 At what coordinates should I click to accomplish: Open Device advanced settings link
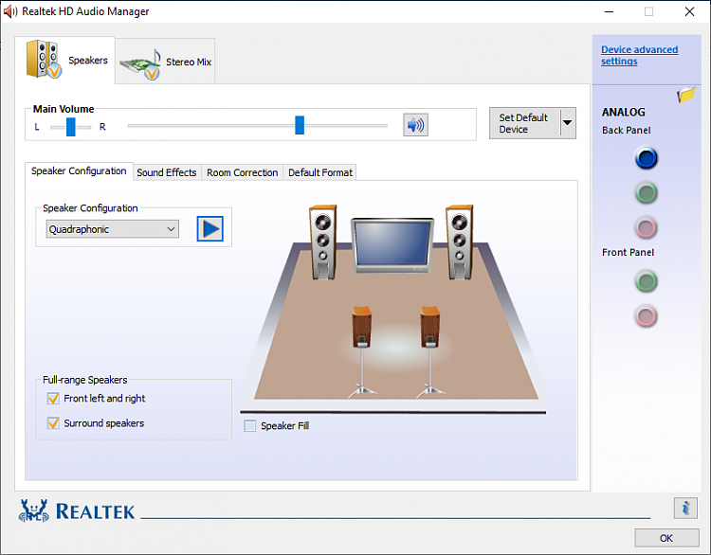click(639, 55)
